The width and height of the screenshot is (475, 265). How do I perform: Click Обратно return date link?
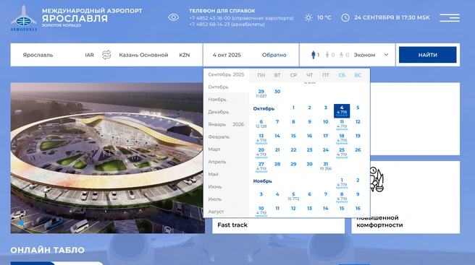[x=274, y=55]
